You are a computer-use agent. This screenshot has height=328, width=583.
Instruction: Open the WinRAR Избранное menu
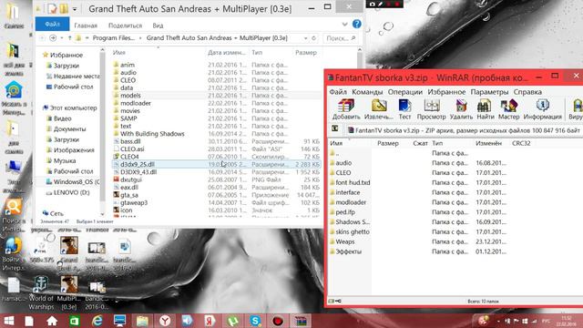[446, 92]
